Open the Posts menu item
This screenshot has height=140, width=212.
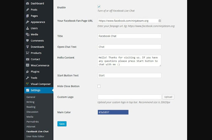click(x=34, y=10)
